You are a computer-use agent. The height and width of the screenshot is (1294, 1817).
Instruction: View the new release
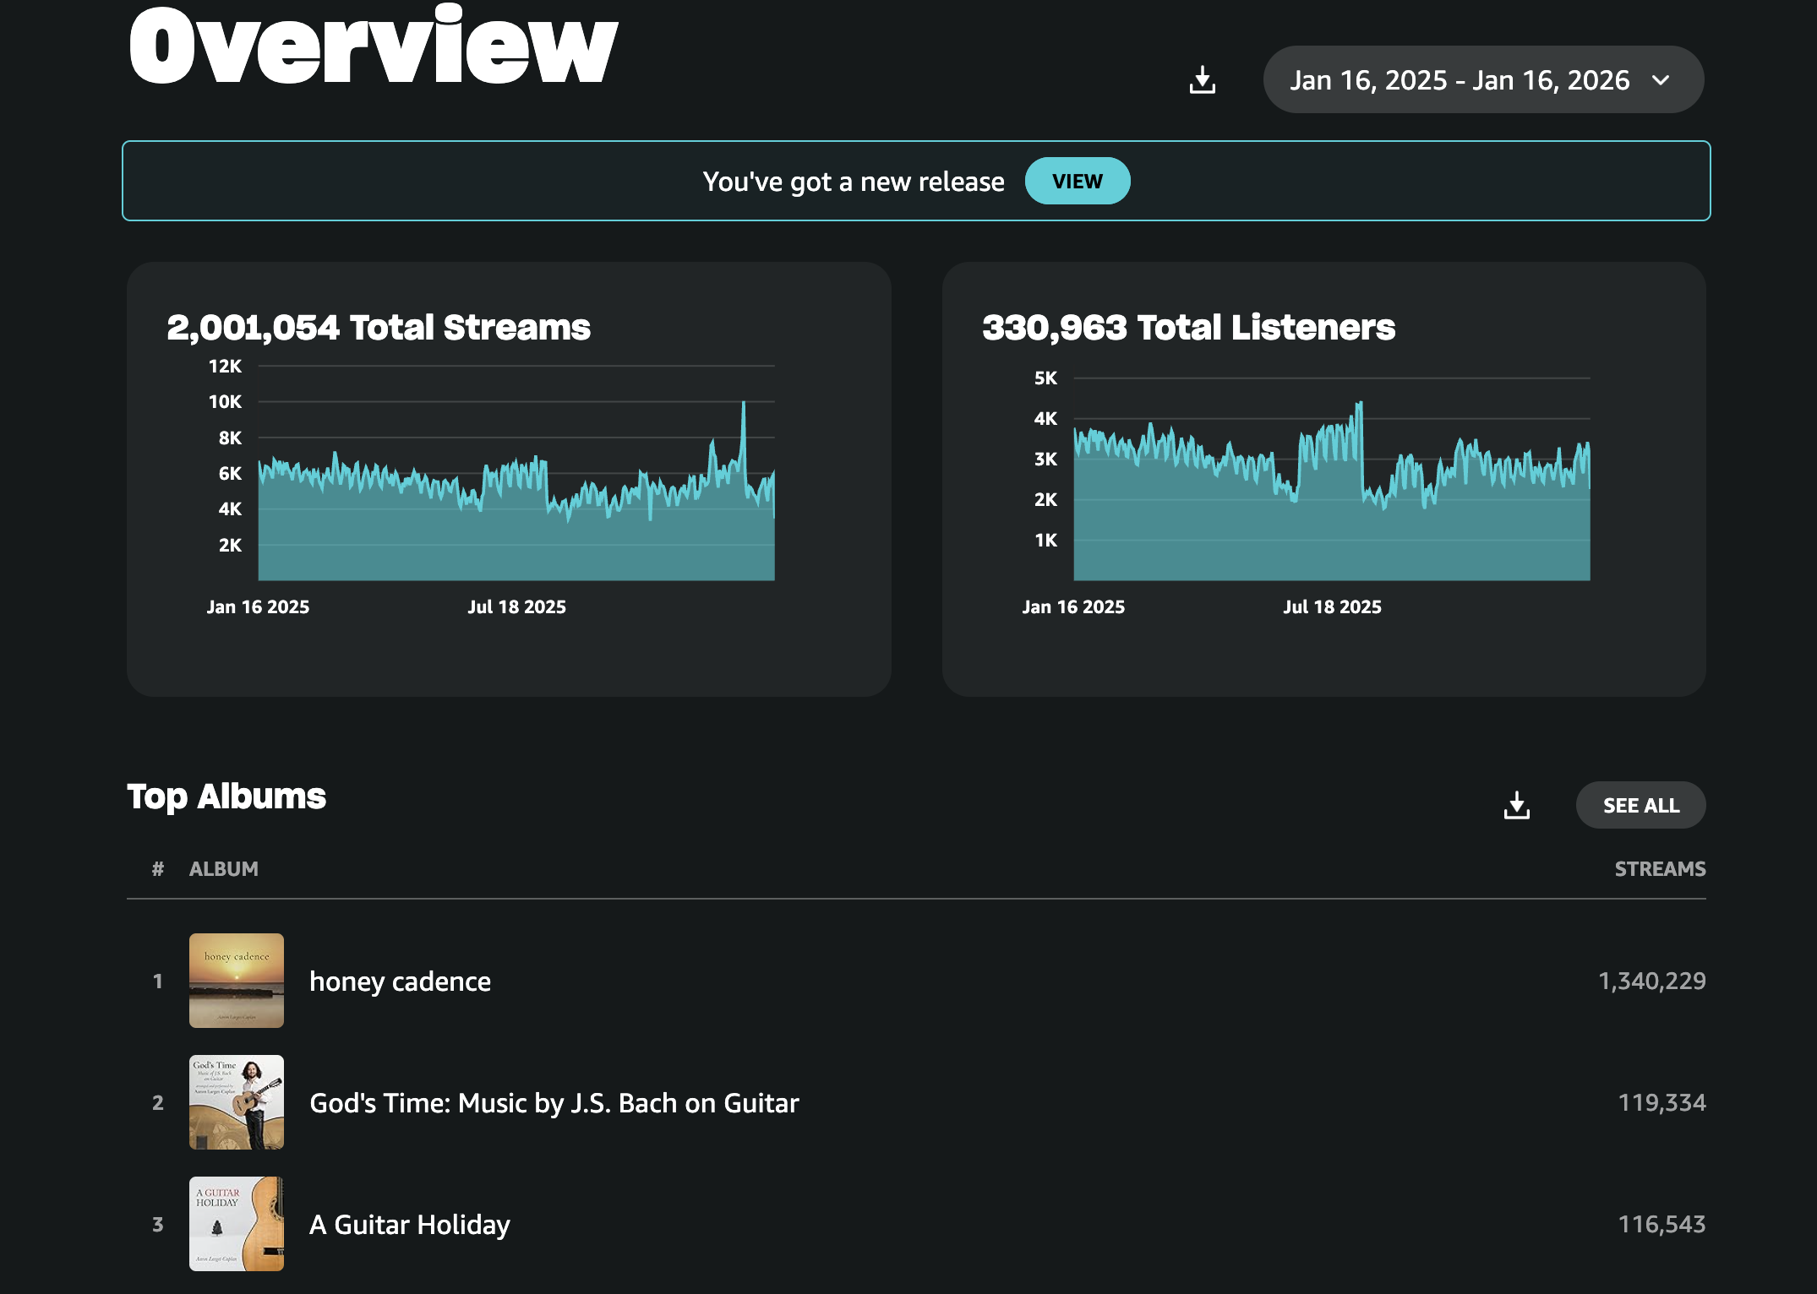(1077, 181)
